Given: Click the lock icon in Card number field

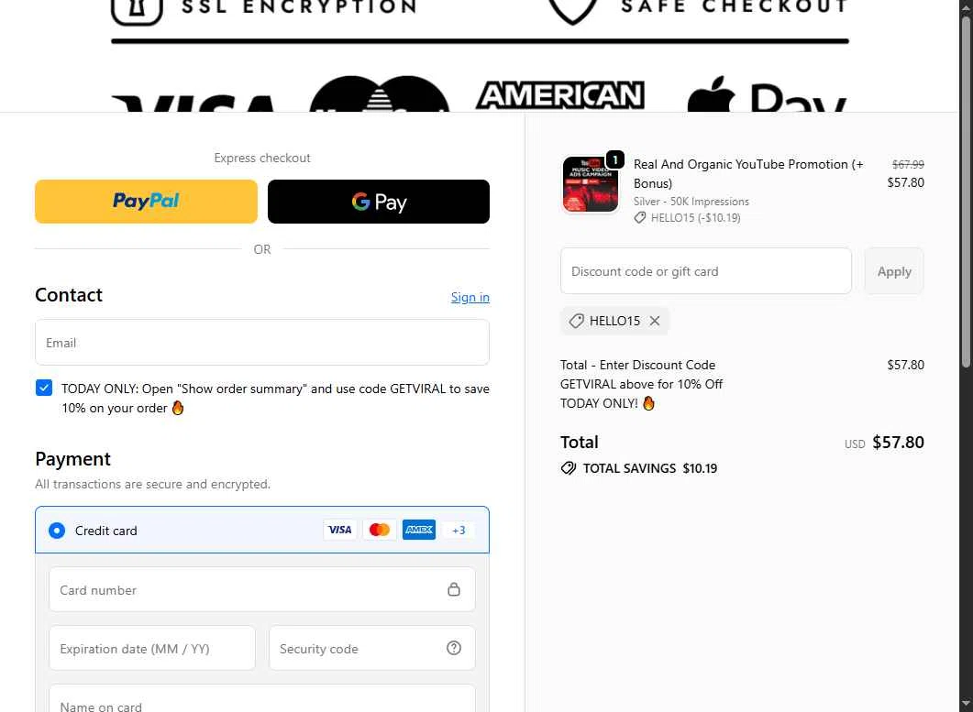Looking at the screenshot, I should click(x=454, y=589).
